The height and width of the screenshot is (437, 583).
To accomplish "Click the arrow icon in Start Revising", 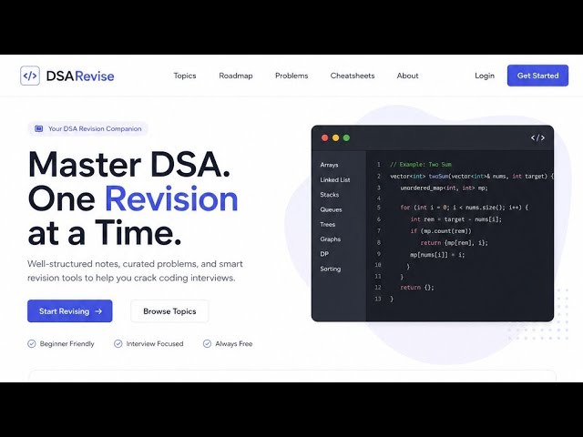I will pyautogui.click(x=98, y=311).
